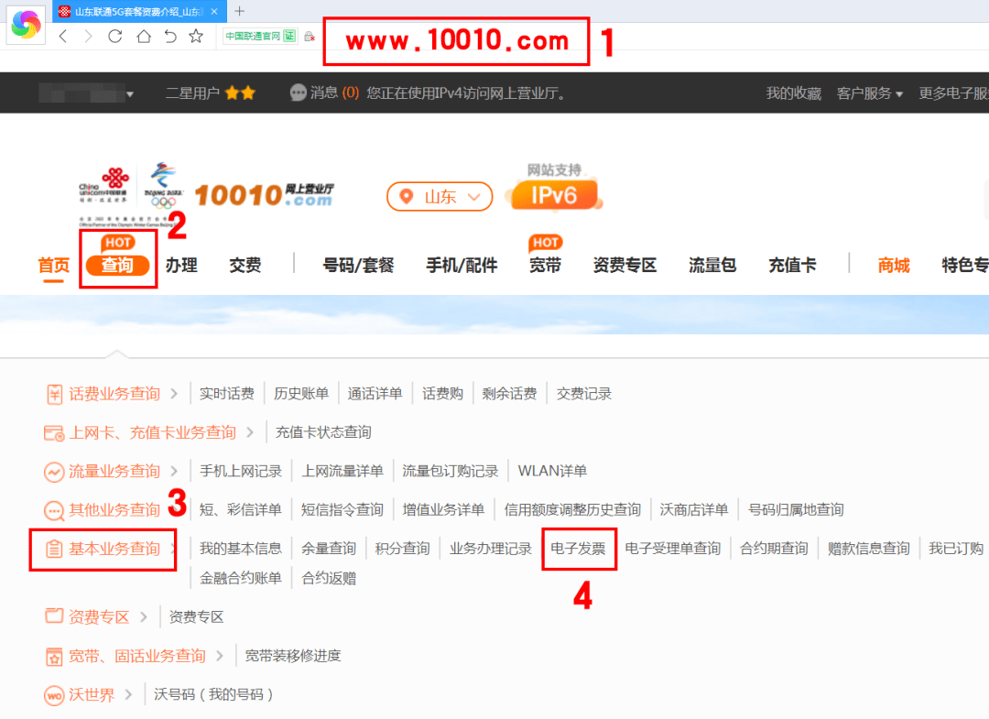Open the colorful browser logo menu
The height and width of the screenshot is (719, 989).
coord(26,25)
